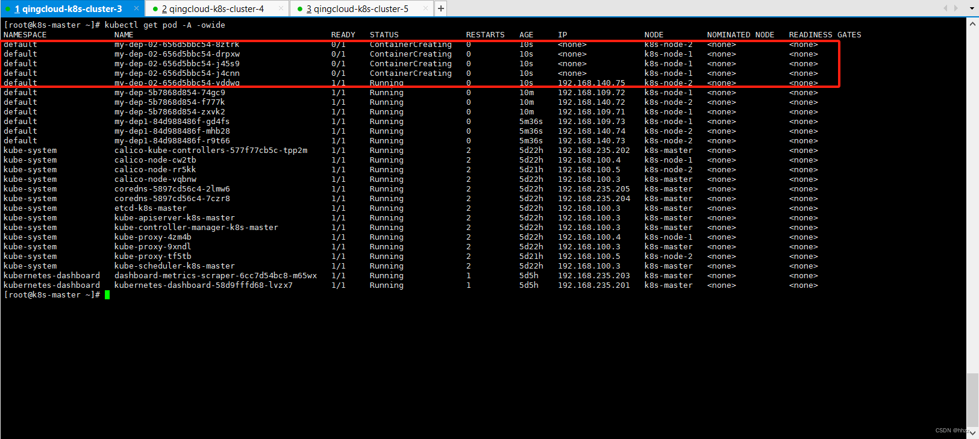The width and height of the screenshot is (979, 439).
Task: Click ContainerCreating status of pod drpxw
Action: [411, 54]
